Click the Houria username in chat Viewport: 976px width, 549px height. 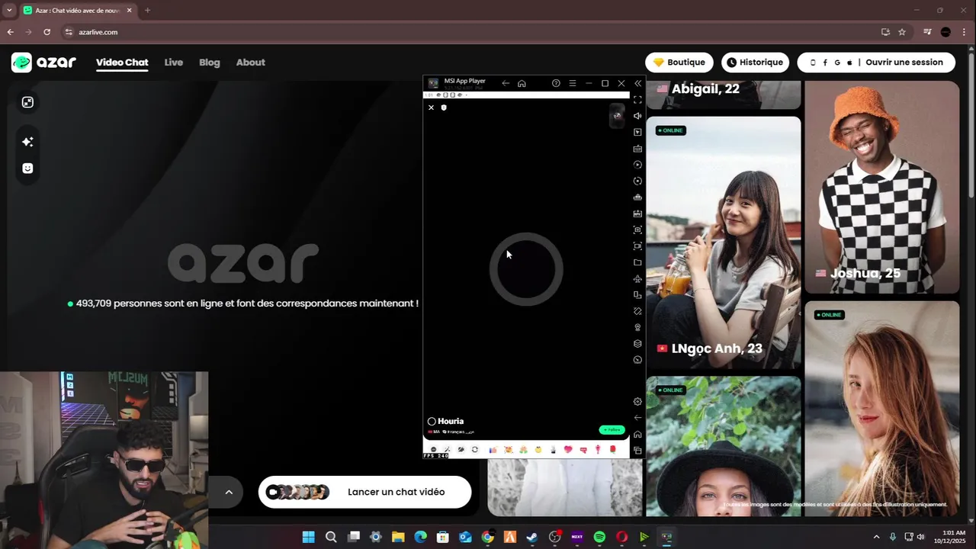click(451, 422)
